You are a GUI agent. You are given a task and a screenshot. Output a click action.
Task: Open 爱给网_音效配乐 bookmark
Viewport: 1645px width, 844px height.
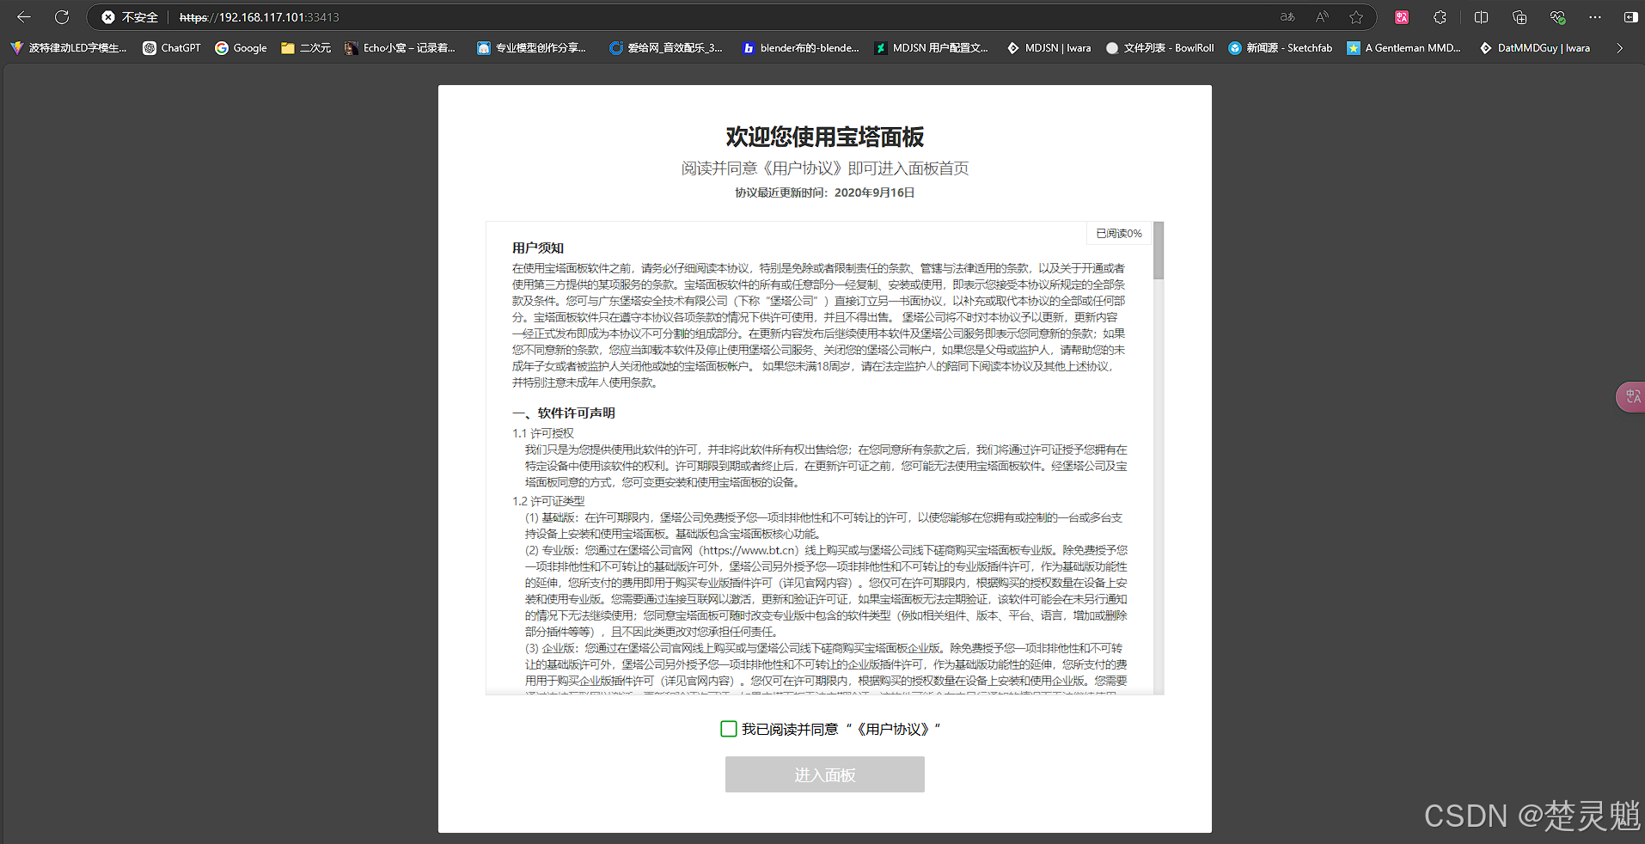point(666,48)
